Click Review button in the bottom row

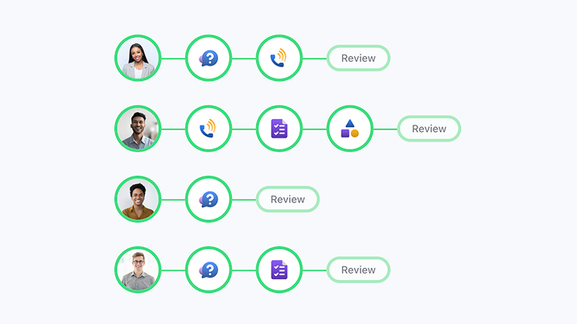358,270
